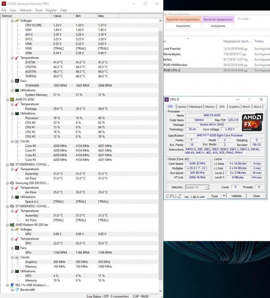Click the CPU-Z title bar app icon

pyautogui.click(x=167, y=99)
